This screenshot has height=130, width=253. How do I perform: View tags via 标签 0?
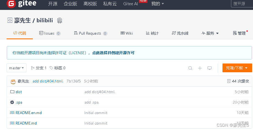point(57,68)
